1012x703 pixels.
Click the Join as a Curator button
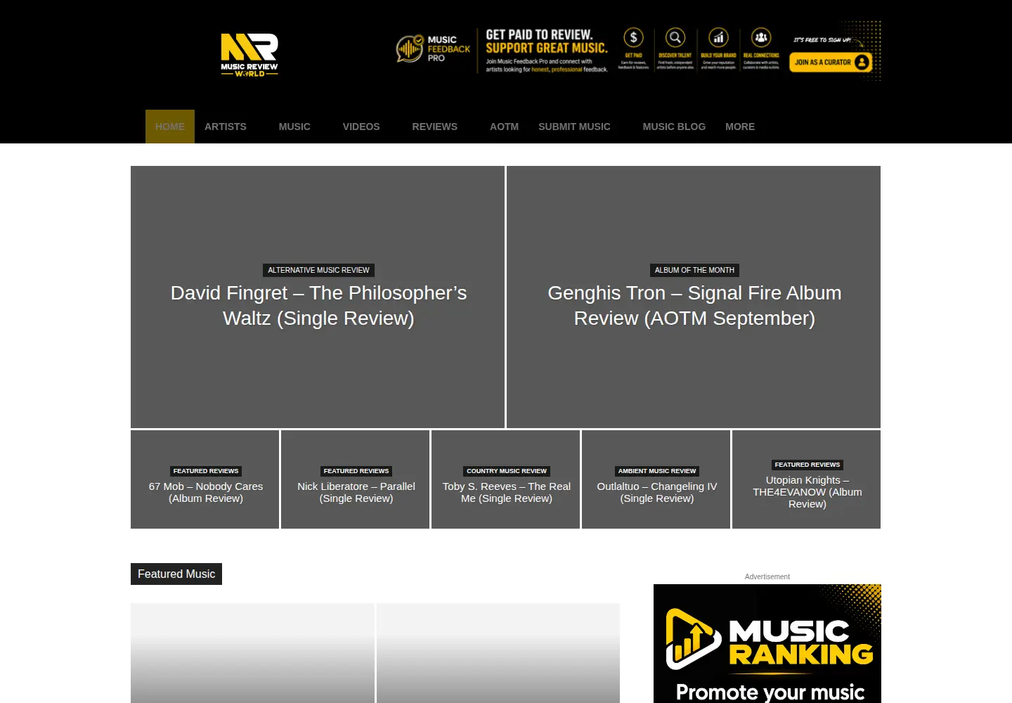coord(831,63)
